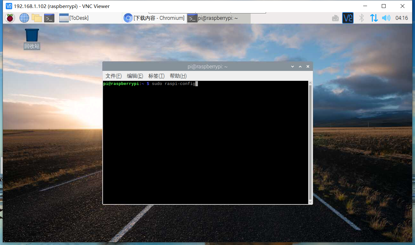Open the network up-down arrows tray icon
The width and height of the screenshot is (415, 245).
point(374,18)
